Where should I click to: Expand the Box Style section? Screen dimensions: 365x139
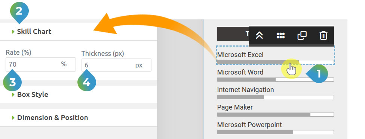[x=79, y=94]
